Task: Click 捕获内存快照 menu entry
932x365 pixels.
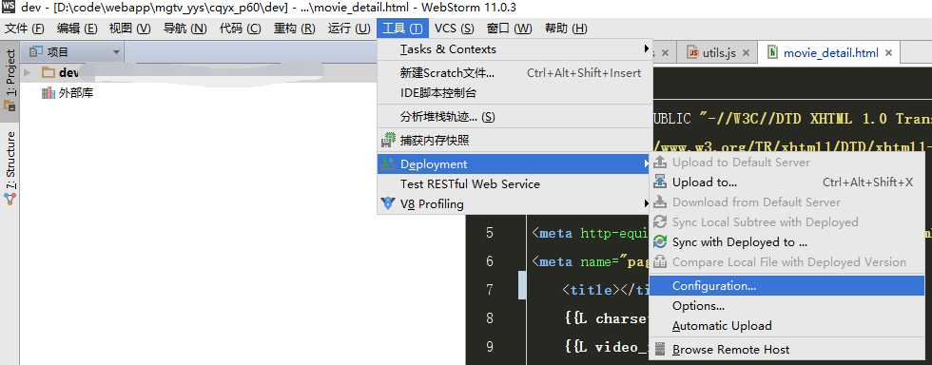Action: (515, 141)
